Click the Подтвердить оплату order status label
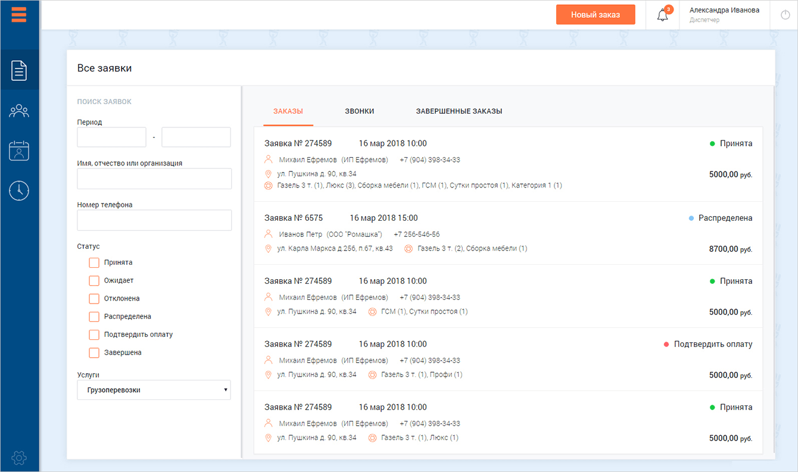This screenshot has width=798, height=472. click(713, 344)
